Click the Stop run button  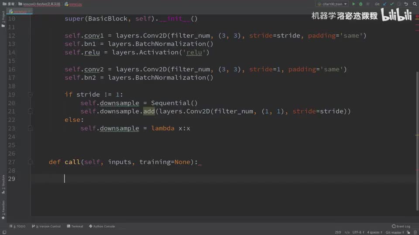click(368, 4)
